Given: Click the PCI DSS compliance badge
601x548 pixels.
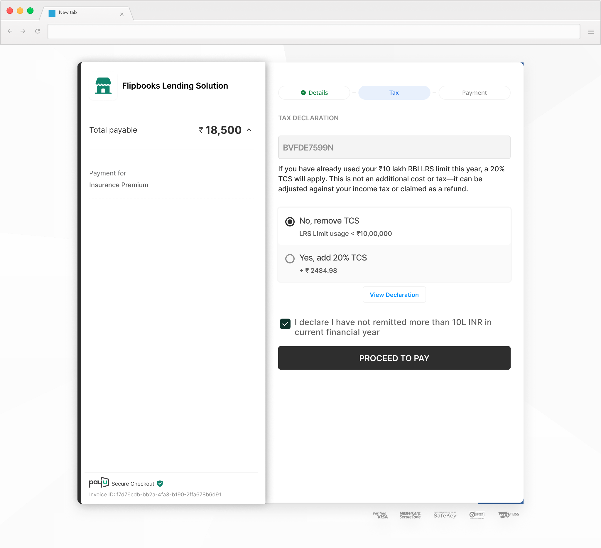Looking at the screenshot, I should click(508, 515).
